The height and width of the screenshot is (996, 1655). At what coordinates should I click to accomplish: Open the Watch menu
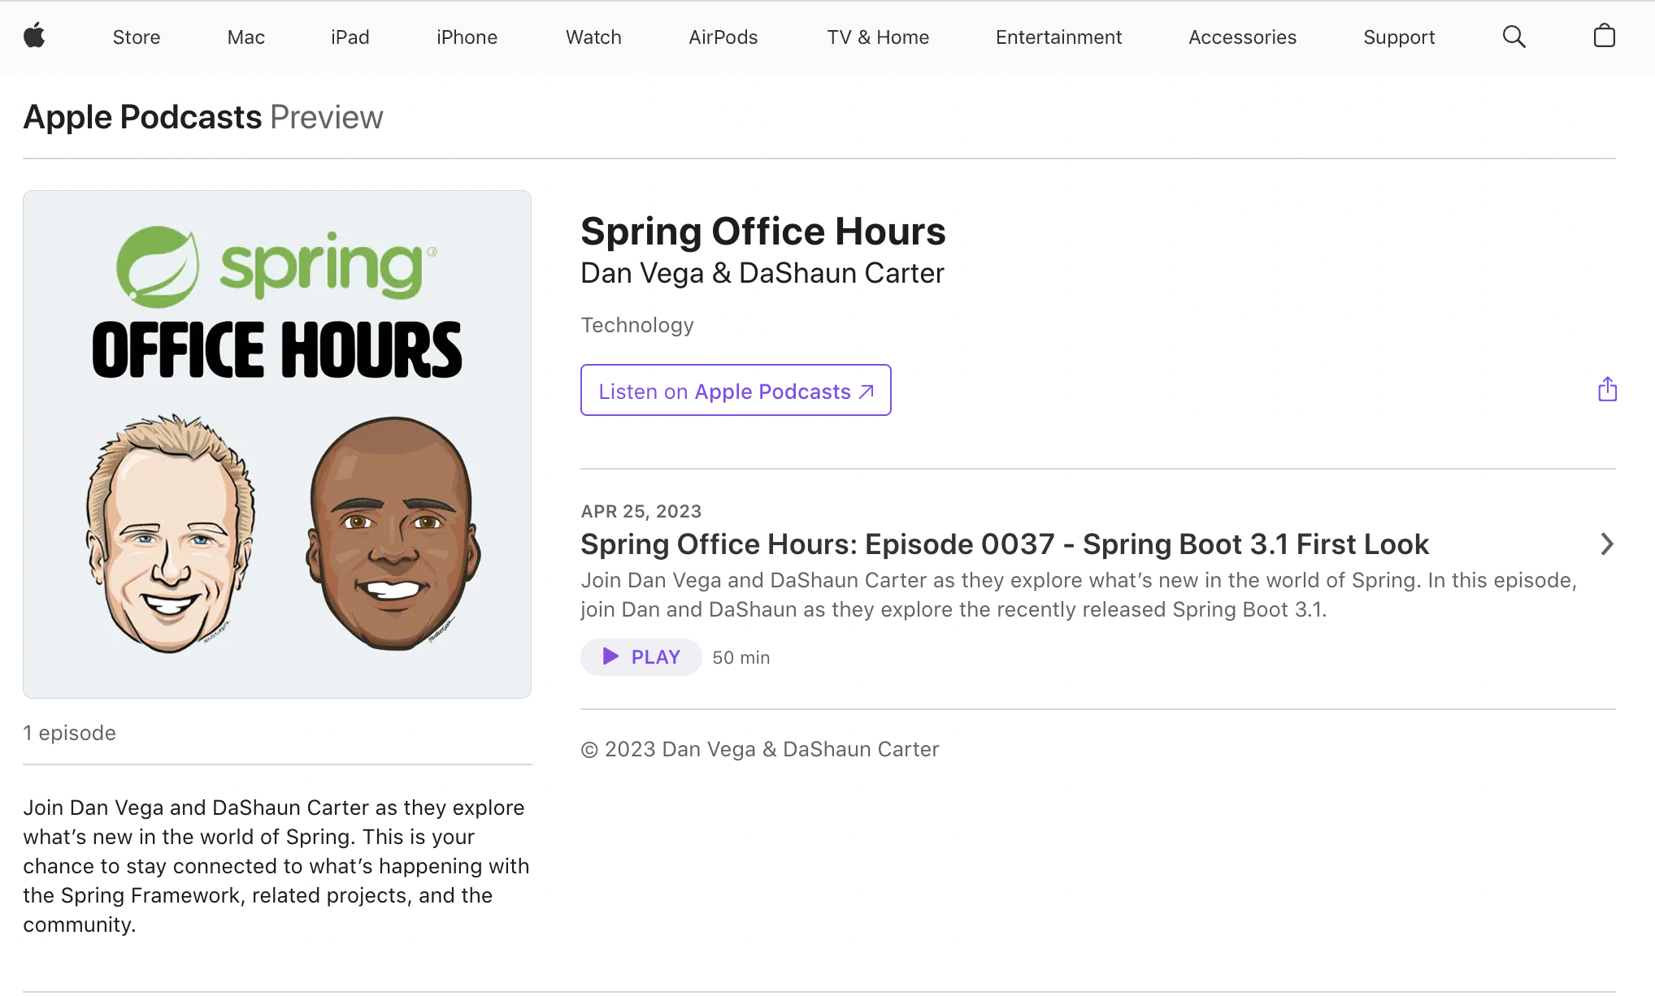tap(593, 37)
